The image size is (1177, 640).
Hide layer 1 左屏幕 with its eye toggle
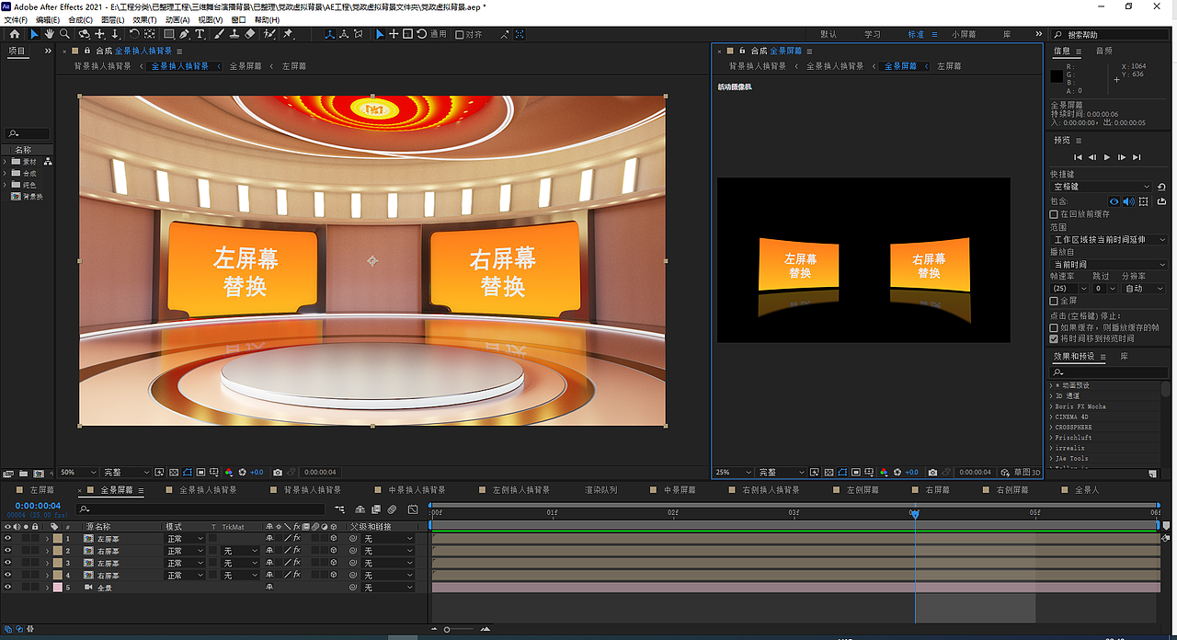[x=7, y=539]
